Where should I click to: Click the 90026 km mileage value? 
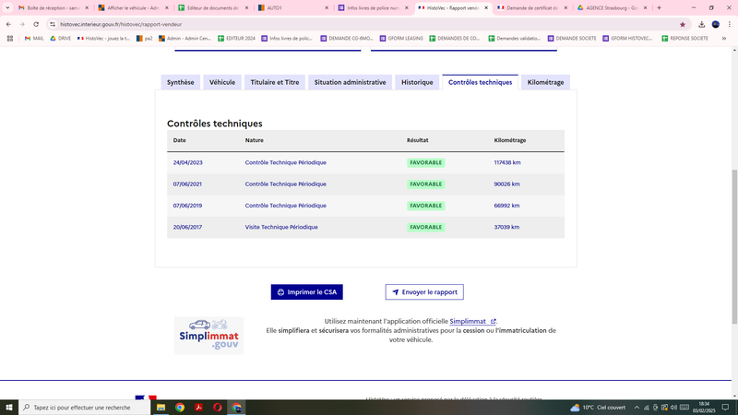[x=506, y=184]
